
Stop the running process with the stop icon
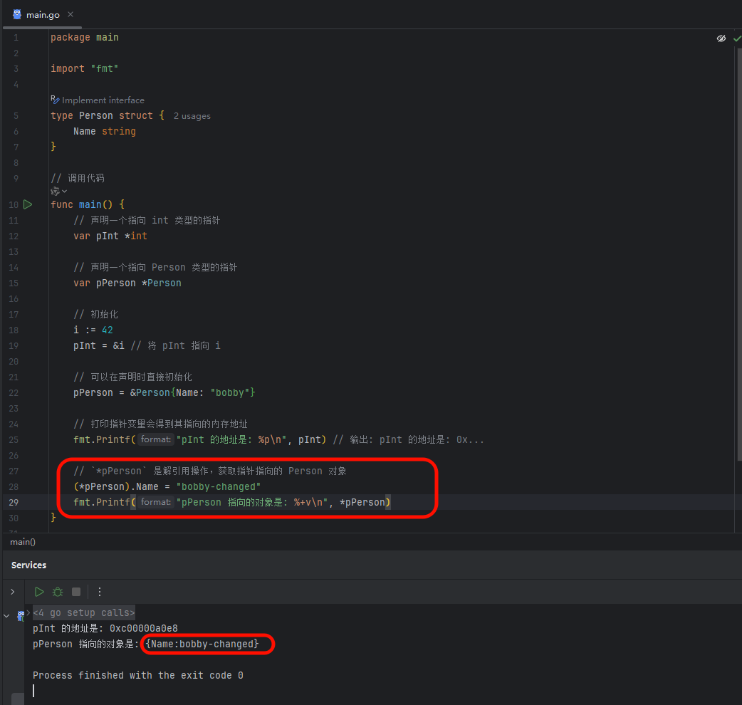point(76,592)
